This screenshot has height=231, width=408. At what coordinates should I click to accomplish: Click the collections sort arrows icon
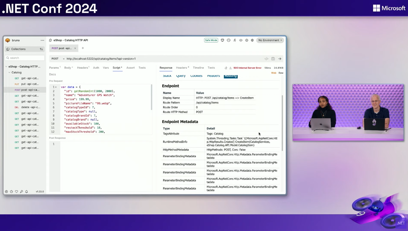[x=41, y=49]
